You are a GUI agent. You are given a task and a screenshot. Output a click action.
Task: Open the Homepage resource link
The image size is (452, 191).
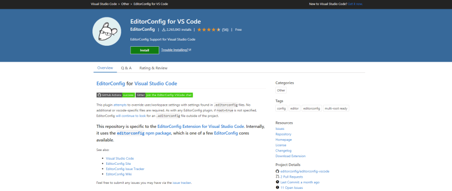pos(284,140)
